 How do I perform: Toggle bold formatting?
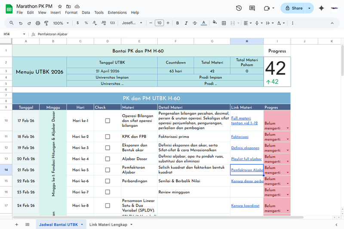point(178,23)
